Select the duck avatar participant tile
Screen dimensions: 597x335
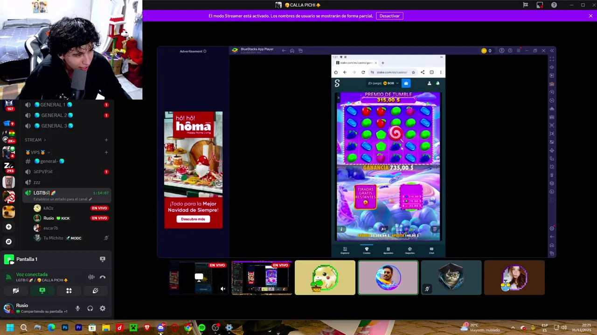(x=325, y=278)
